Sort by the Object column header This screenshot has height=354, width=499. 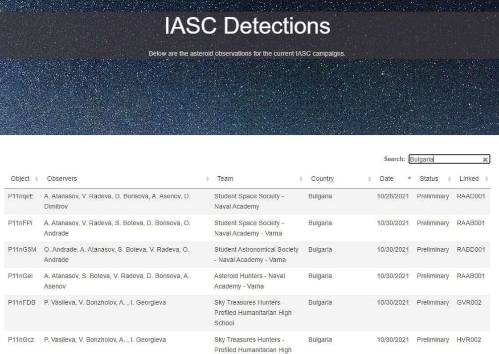[20, 179]
